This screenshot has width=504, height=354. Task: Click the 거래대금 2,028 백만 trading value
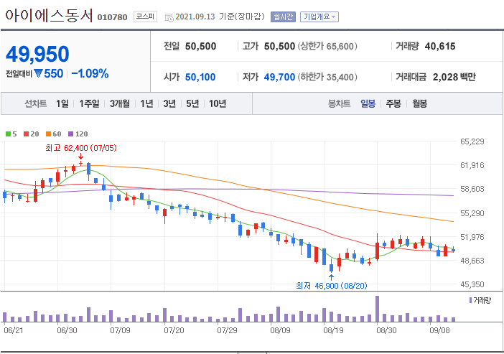[454, 77]
